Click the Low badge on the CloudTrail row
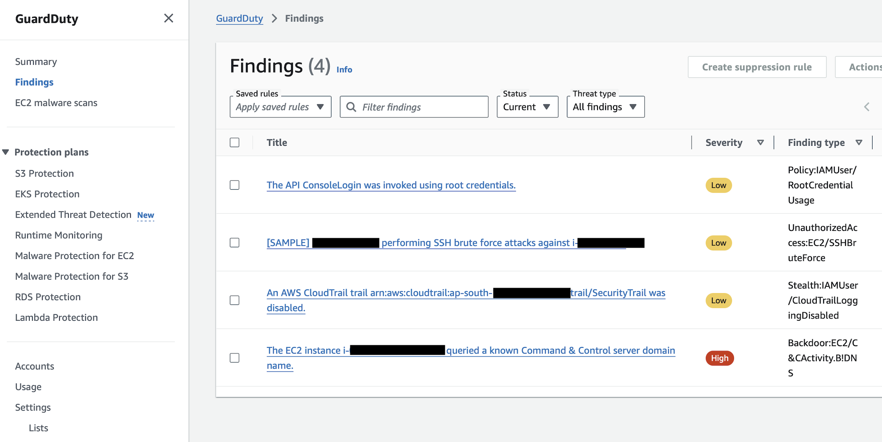Viewport: 882px width, 442px height. (x=719, y=301)
